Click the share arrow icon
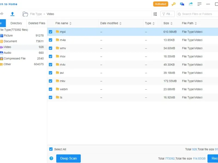The width and height of the screenshot is (218, 163). [191, 4]
